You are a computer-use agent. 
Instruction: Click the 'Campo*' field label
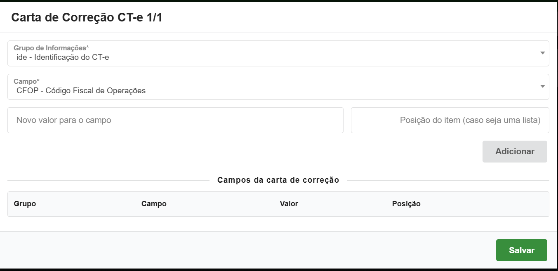pos(26,81)
